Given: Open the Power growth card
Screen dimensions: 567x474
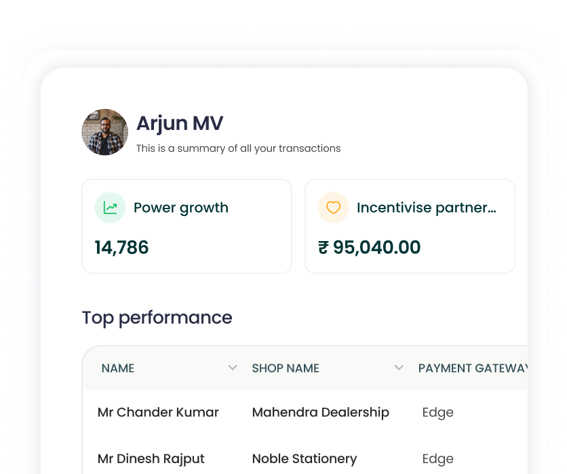Looking at the screenshot, I should point(187,226).
